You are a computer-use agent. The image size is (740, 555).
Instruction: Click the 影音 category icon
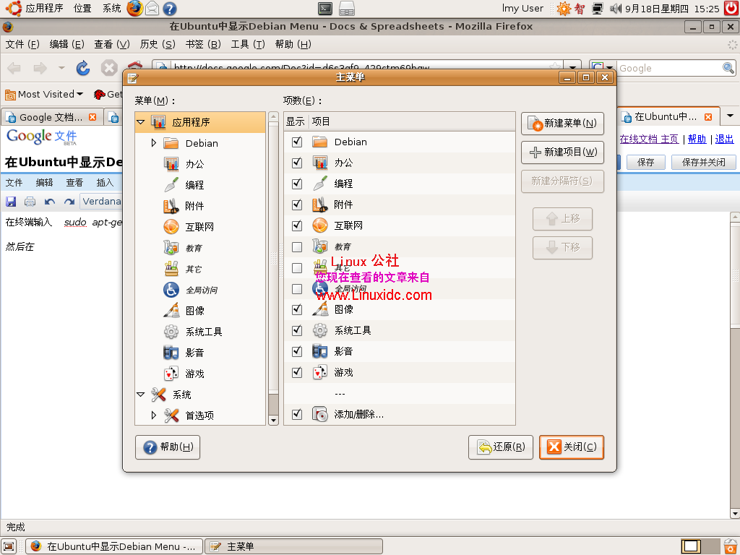[x=173, y=353]
